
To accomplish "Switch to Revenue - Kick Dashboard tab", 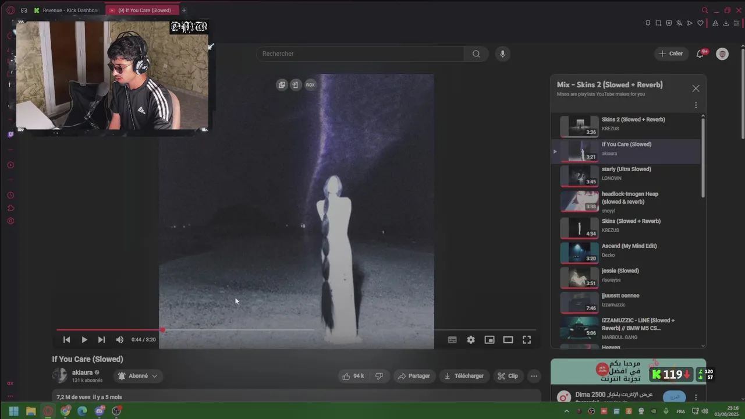I will click(x=68, y=10).
